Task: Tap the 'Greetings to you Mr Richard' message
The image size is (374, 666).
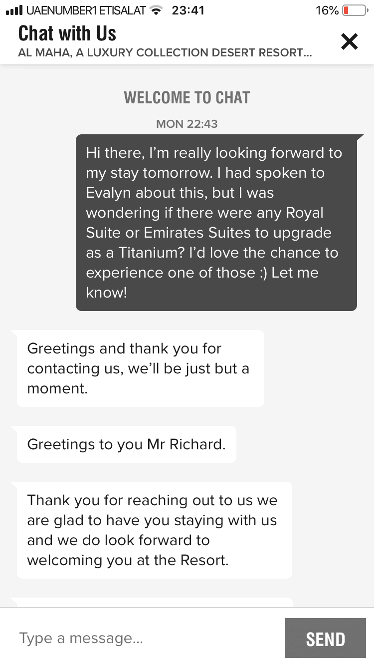Action: click(126, 444)
